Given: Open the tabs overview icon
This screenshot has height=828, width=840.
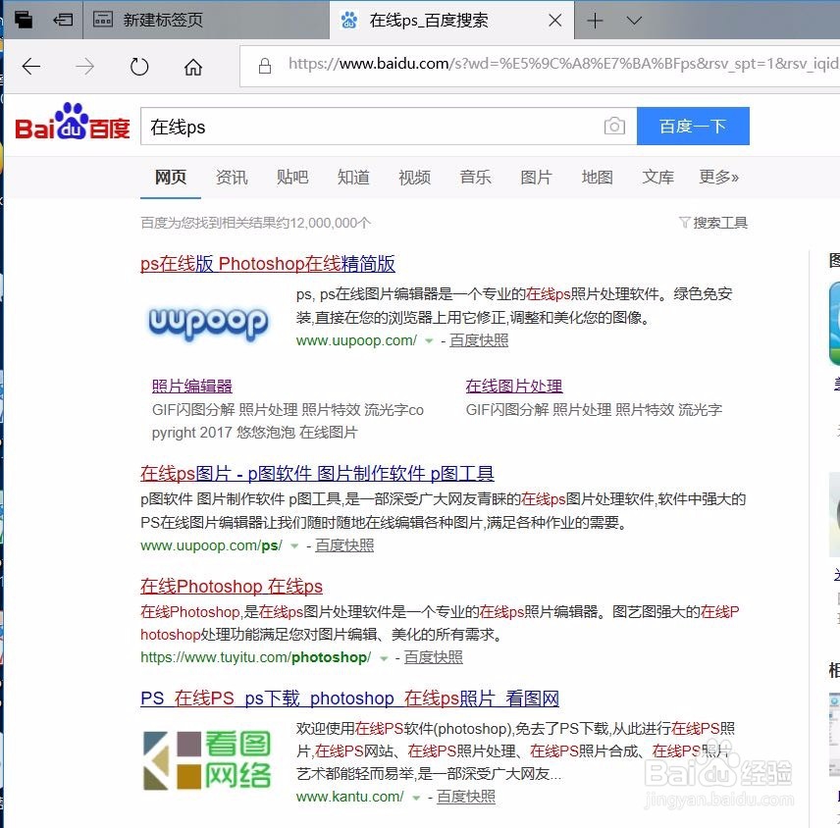Looking at the screenshot, I should tap(24, 20).
